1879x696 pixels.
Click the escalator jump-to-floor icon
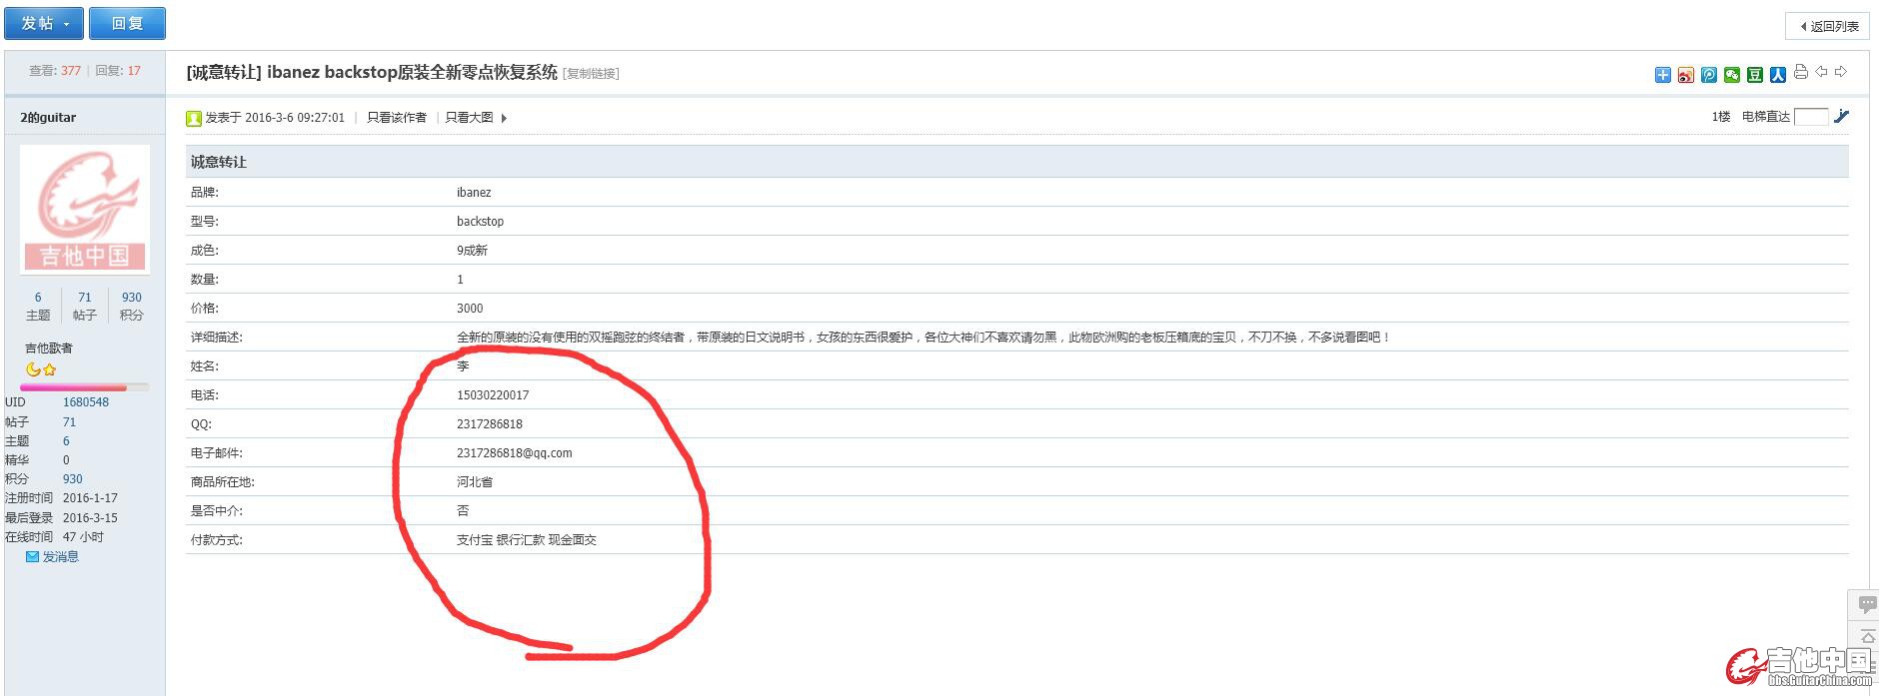click(x=1841, y=117)
